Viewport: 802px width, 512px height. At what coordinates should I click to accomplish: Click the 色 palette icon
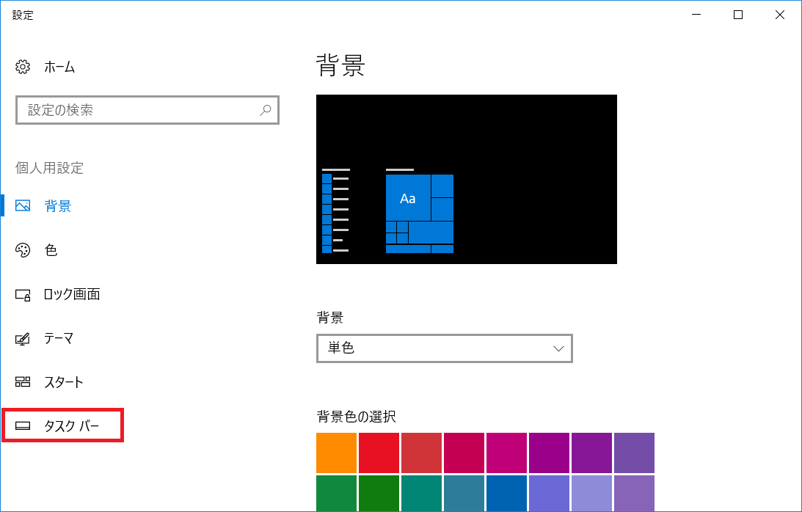coord(23,250)
